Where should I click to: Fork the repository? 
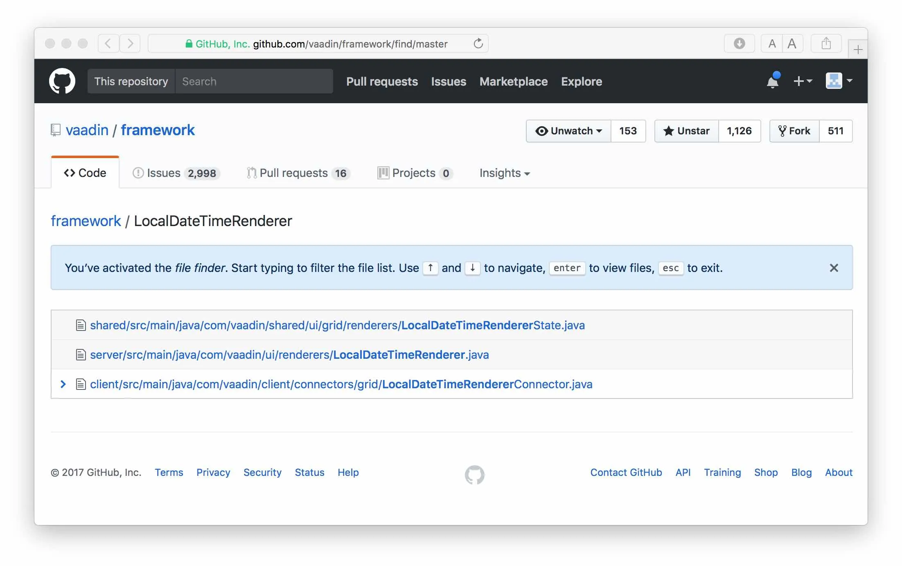[x=794, y=131]
